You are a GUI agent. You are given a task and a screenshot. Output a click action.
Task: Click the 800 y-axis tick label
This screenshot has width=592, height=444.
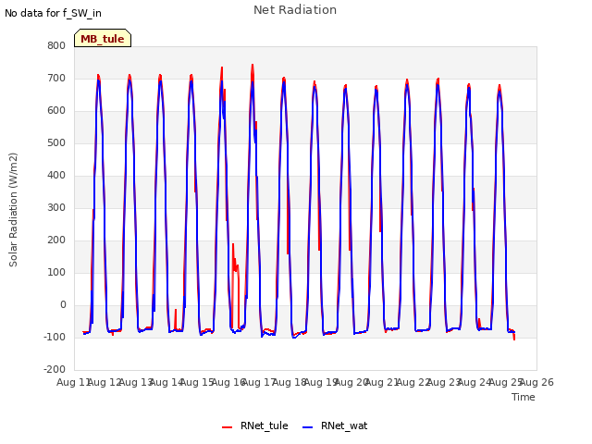click(56, 45)
